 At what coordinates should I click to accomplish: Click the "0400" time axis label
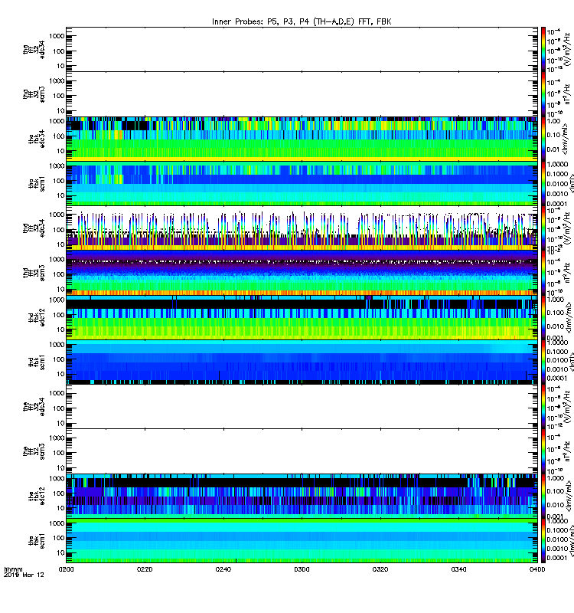[x=537, y=569]
